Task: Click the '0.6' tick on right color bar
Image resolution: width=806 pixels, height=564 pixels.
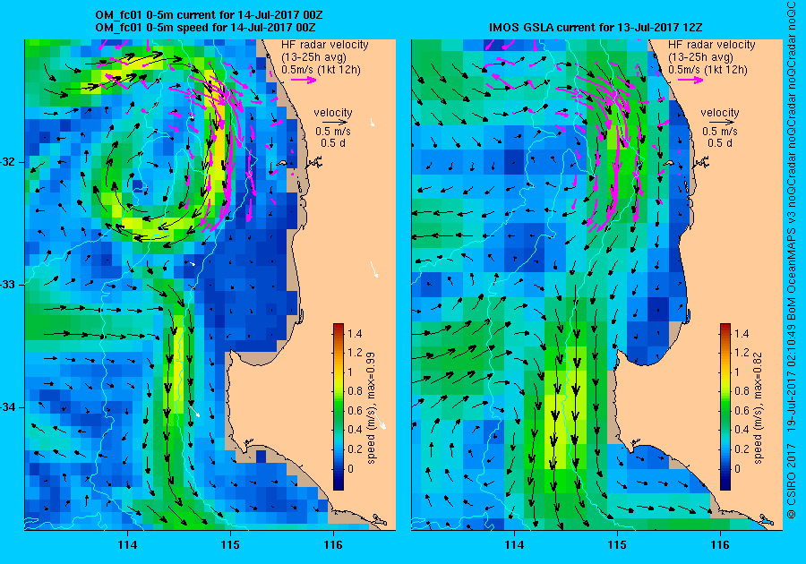Action: point(742,410)
